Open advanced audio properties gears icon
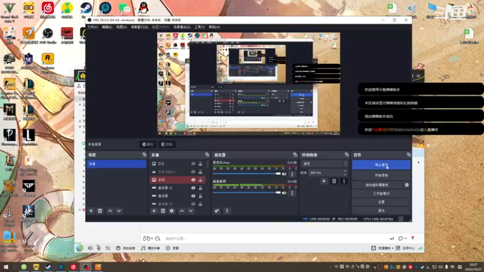The image size is (484, 272). [217, 211]
